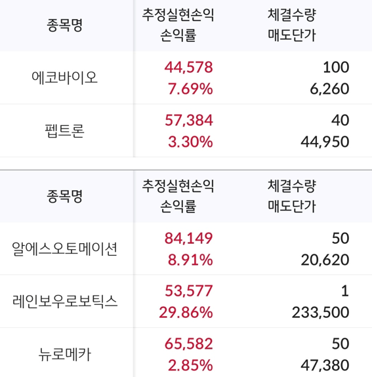Click 매도단가 header in the second table
Image resolution: width=372 pixels, height=377 pixels.
(x=292, y=206)
